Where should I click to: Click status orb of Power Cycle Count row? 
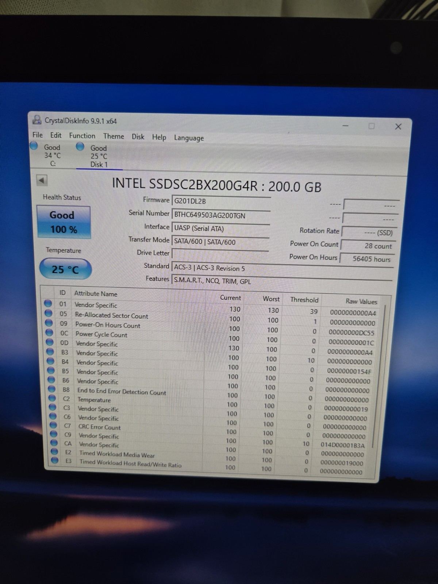50,333
